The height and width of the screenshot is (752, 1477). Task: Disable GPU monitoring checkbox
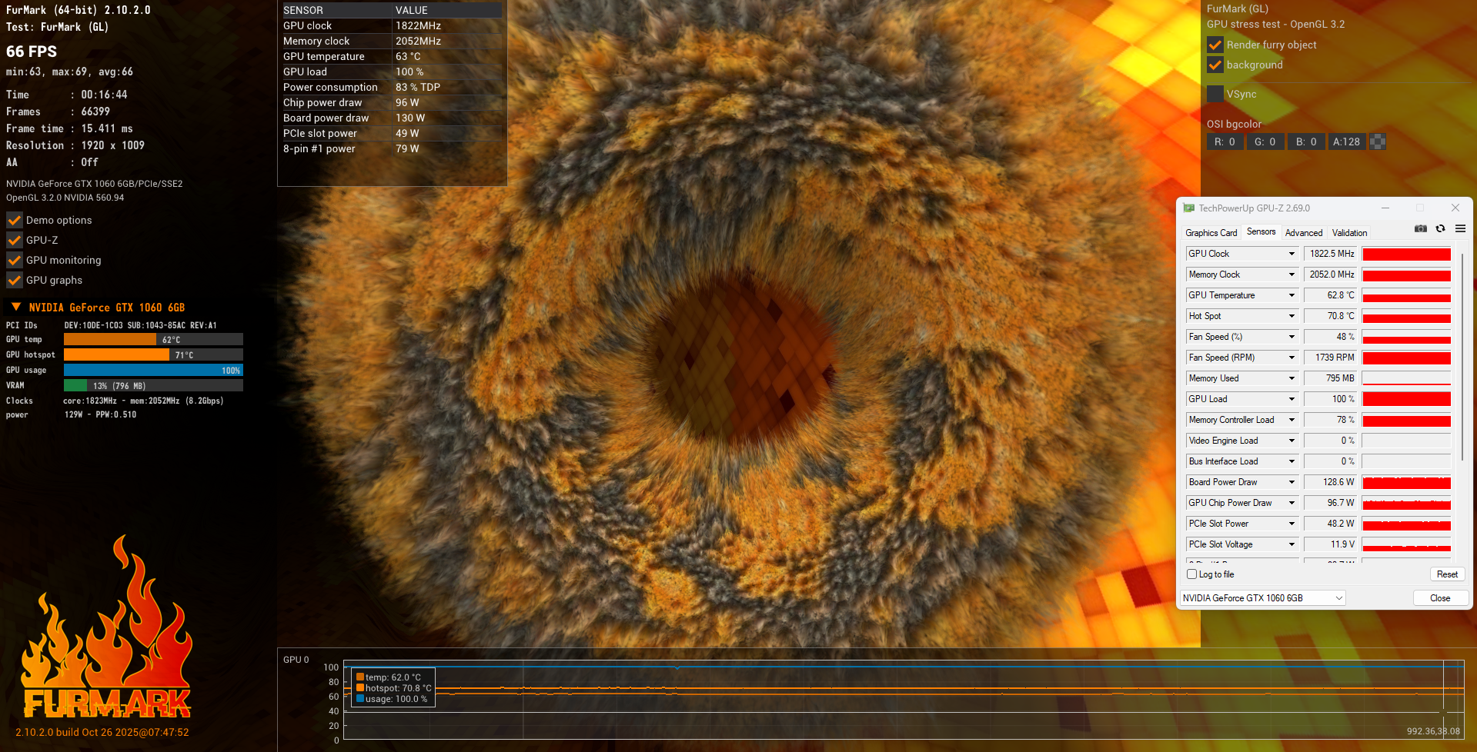click(x=14, y=260)
